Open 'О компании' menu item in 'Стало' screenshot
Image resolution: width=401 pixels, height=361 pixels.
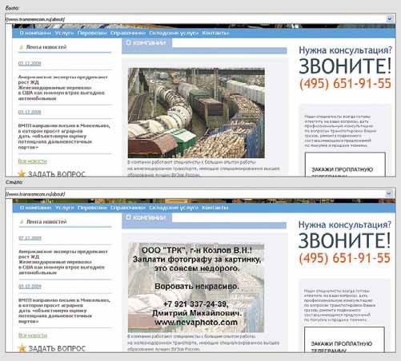35,208
